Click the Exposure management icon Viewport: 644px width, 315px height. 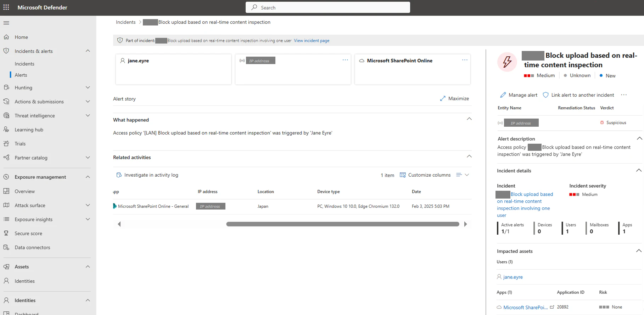click(6, 177)
